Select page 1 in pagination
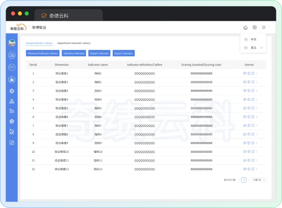This screenshot has height=208, width=282. coord(244,180)
